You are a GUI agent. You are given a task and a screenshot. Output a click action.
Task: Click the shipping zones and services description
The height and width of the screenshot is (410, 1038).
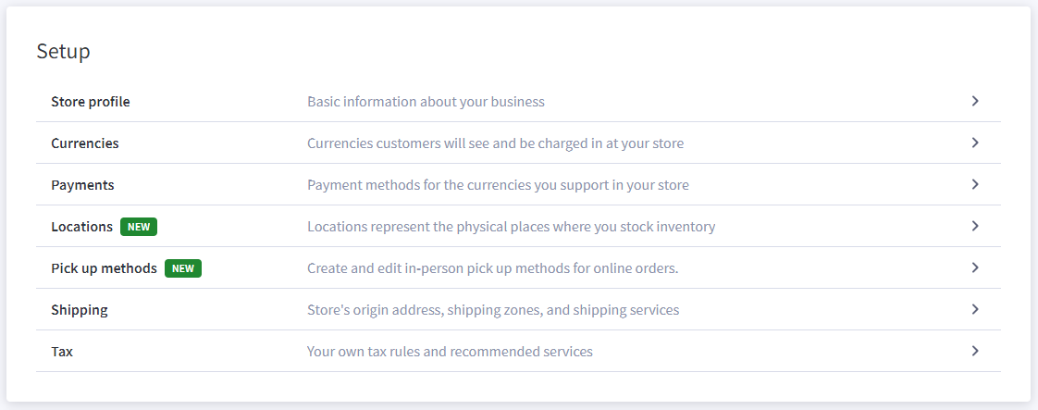click(x=492, y=310)
